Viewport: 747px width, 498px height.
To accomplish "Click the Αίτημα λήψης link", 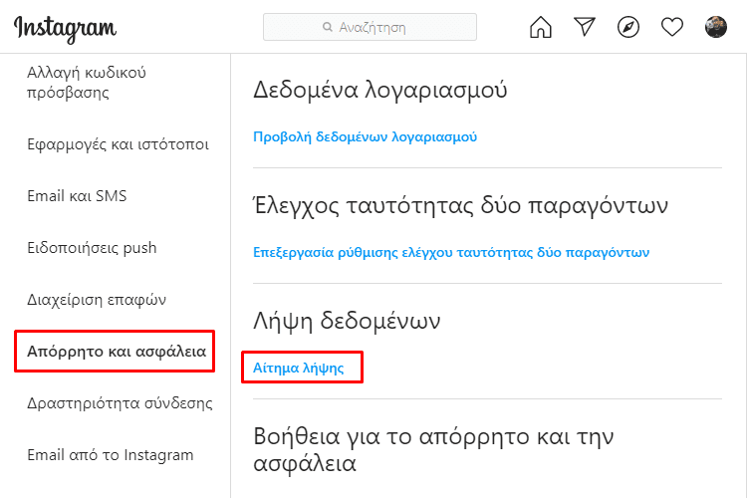I will 299,368.
